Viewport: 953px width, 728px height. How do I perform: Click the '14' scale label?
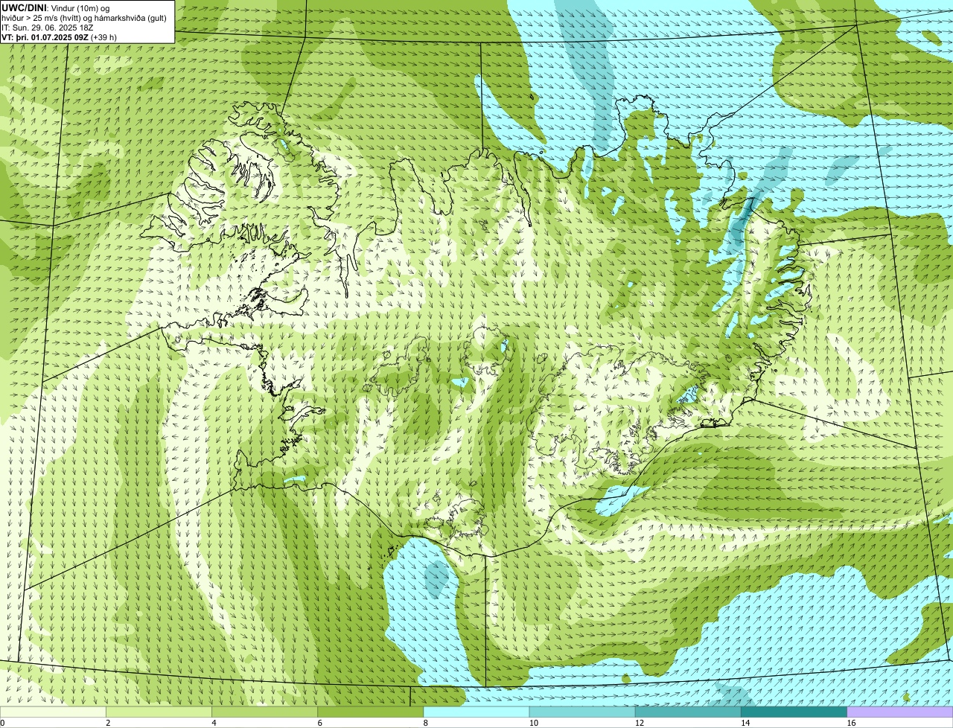(745, 723)
